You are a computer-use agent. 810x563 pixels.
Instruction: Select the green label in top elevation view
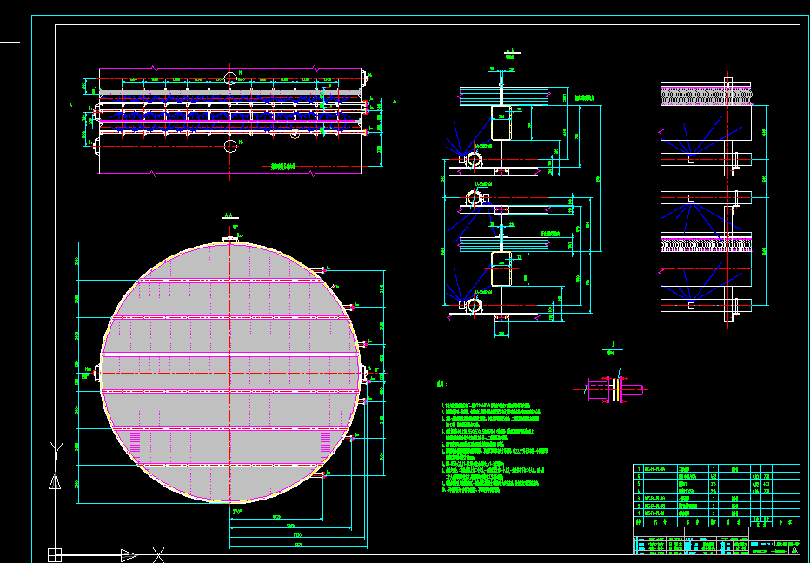[x=284, y=166]
